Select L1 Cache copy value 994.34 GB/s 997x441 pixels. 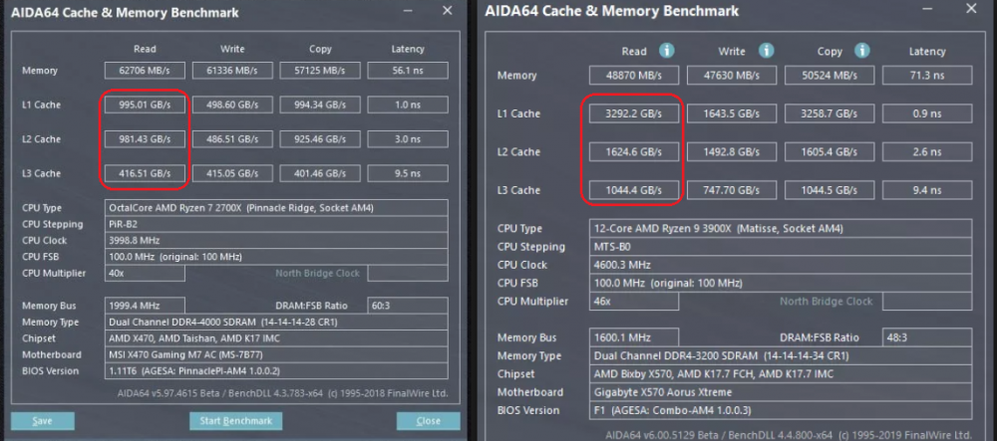click(320, 105)
